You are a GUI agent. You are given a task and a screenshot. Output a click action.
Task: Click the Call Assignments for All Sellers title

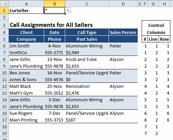coord(51,25)
